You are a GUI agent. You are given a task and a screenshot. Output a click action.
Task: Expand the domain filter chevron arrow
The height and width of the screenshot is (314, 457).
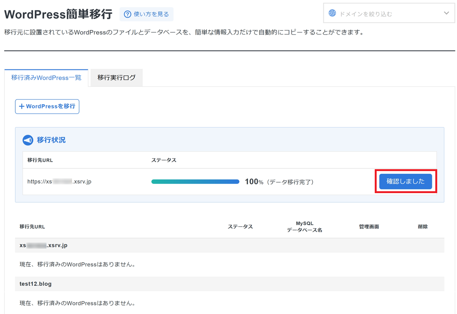pyautogui.click(x=447, y=13)
